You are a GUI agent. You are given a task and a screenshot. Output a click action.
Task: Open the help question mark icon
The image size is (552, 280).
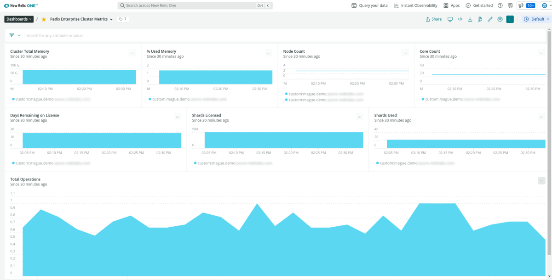500,6
